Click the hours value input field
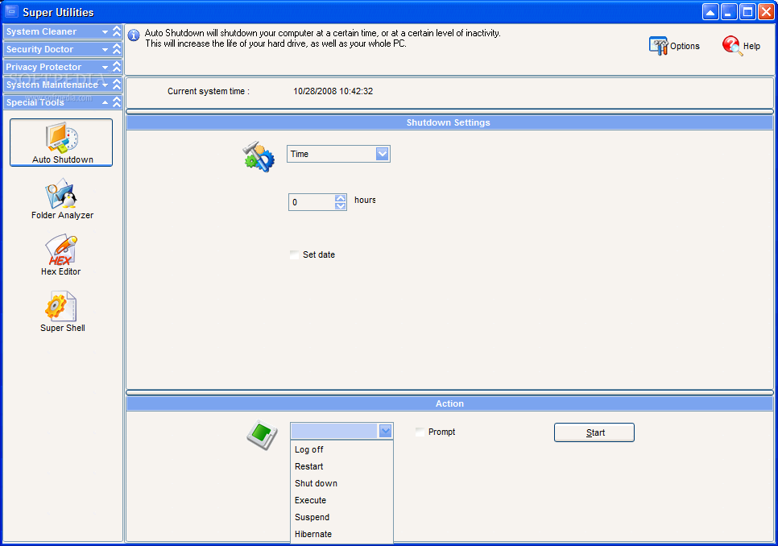 coord(312,202)
